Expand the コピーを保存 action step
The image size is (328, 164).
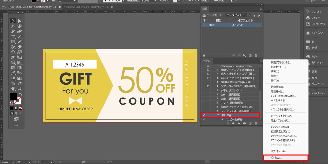click(x=222, y=120)
